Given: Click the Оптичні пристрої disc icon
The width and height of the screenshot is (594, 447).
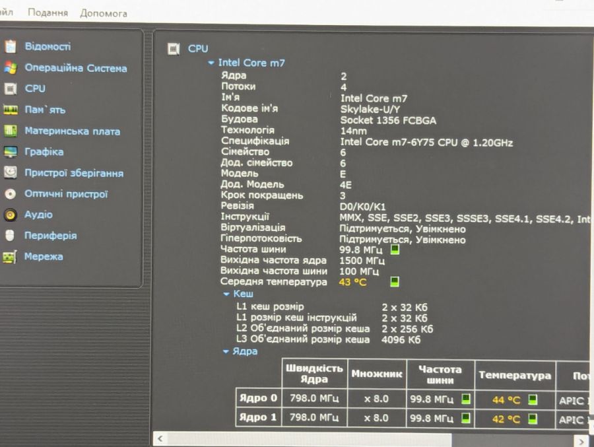Looking at the screenshot, I should point(11,193).
